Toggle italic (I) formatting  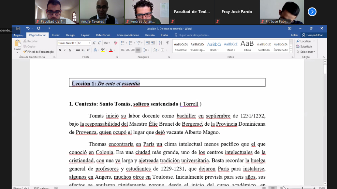[65, 50]
